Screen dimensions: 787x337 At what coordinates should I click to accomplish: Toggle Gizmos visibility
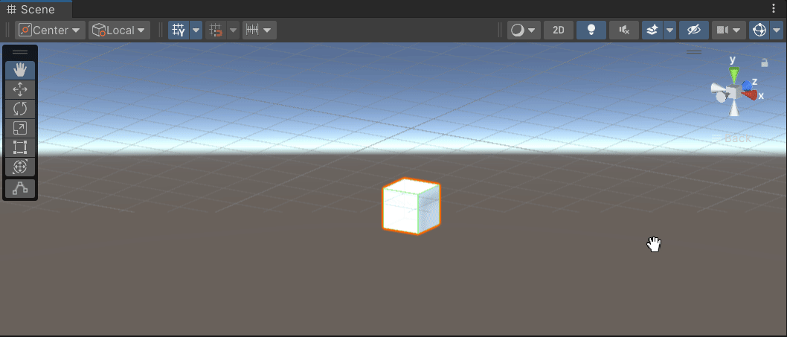coord(758,31)
